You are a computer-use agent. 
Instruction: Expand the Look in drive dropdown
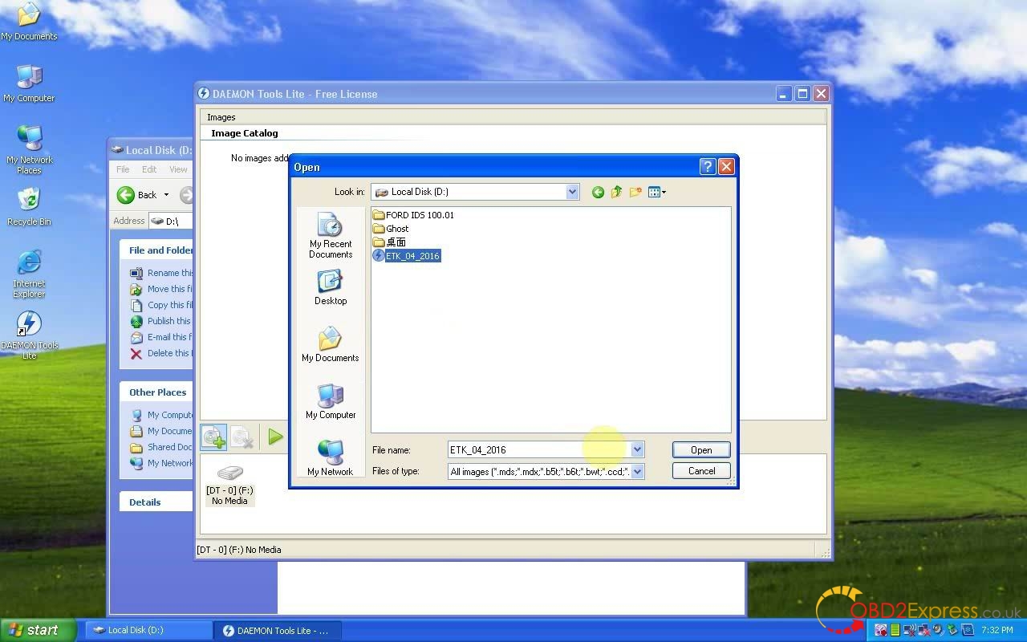click(572, 192)
